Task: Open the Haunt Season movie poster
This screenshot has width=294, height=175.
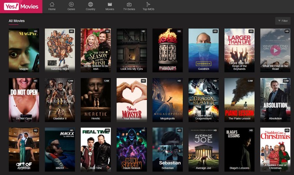Action: coord(131,149)
